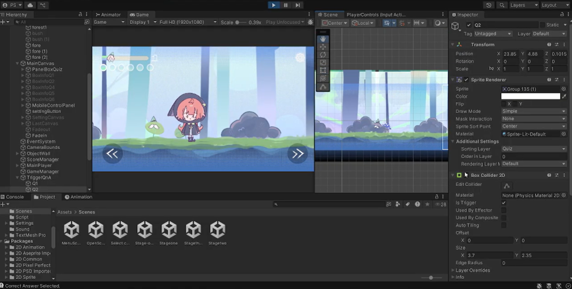Click the white Color swatch in Sprite Renderer
This screenshot has width=572, height=289.
[530, 96]
